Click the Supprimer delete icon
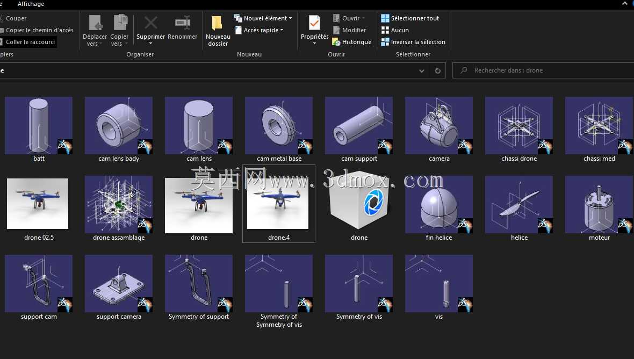Viewport: 634px width, 359px height. click(x=151, y=23)
